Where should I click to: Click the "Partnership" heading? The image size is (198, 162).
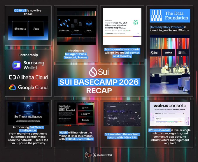28,55
